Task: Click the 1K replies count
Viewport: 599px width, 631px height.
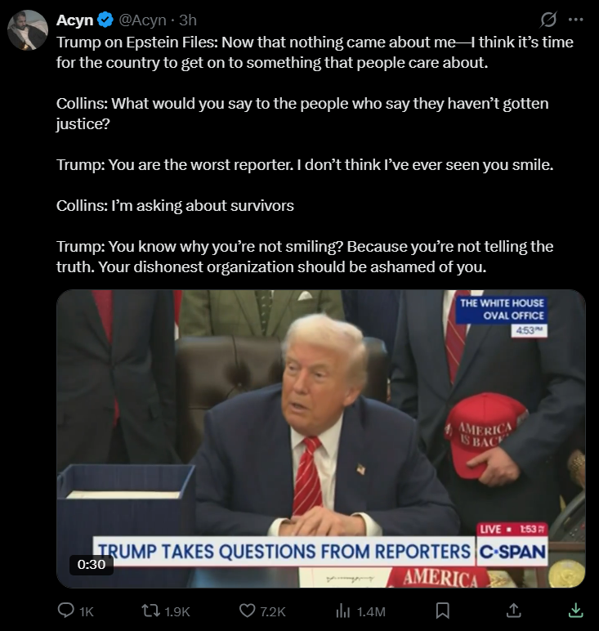Action: pos(87,612)
